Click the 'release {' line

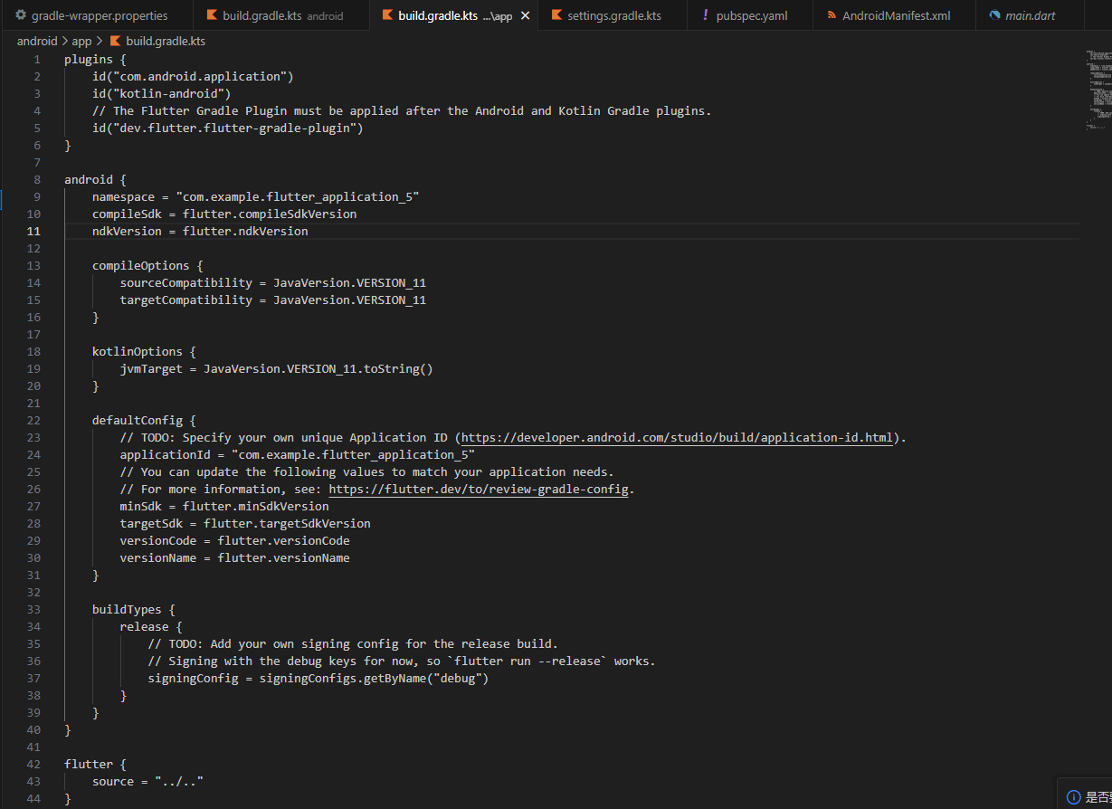(151, 627)
